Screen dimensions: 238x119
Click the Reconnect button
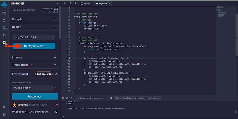(x=35, y=96)
